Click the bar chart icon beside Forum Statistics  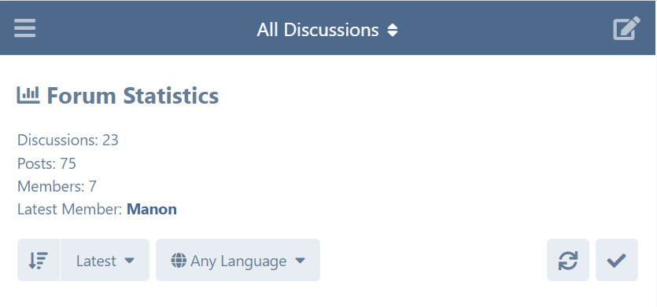28,95
